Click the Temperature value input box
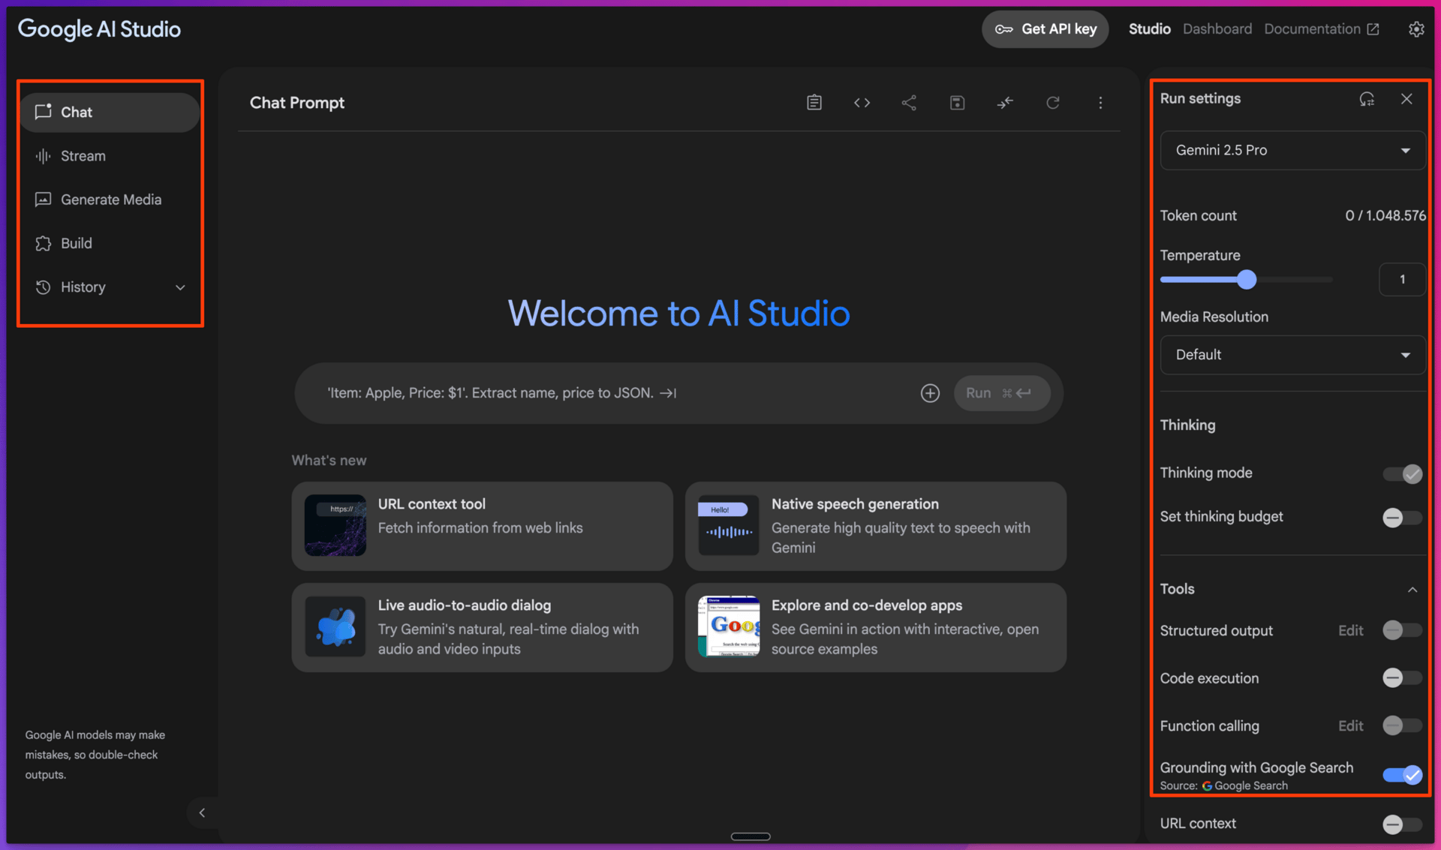Image resolution: width=1441 pixels, height=850 pixels. pyautogui.click(x=1402, y=280)
